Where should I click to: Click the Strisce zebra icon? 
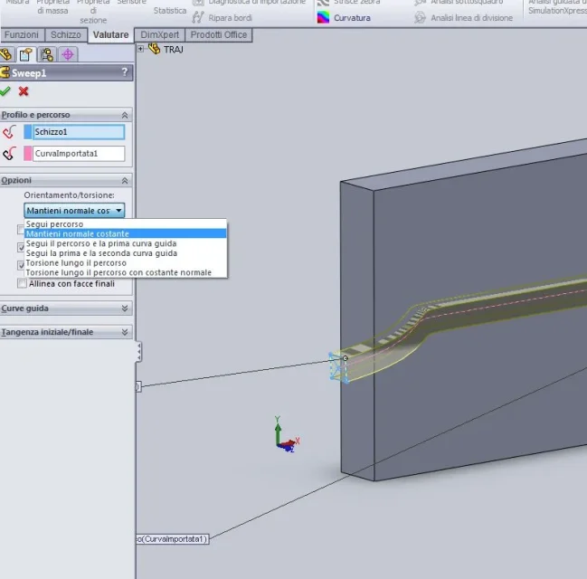pos(323,3)
